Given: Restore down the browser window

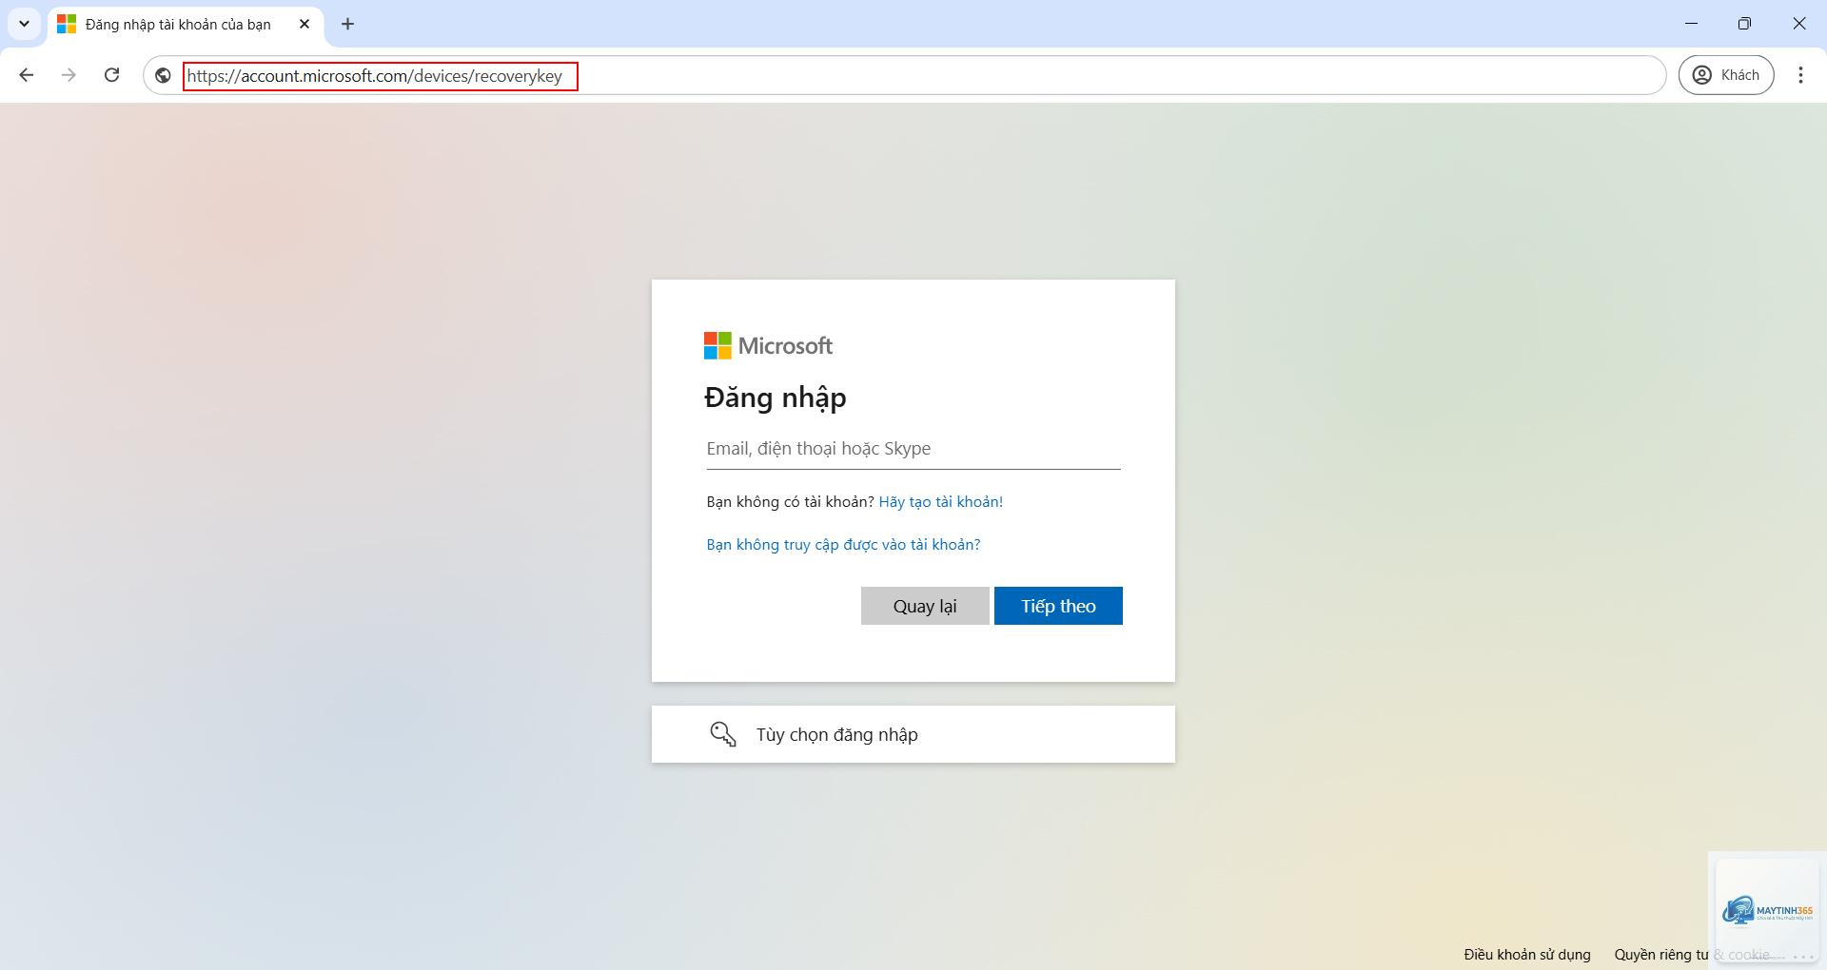Looking at the screenshot, I should [1744, 24].
